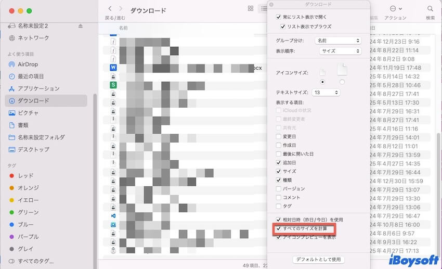Select the red レッド tag

[25, 176]
